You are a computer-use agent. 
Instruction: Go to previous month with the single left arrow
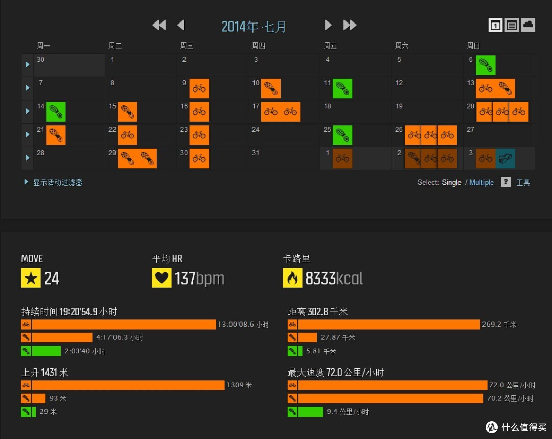tap(181, 25)
